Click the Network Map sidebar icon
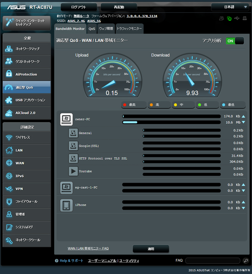 tap(9, 49)
